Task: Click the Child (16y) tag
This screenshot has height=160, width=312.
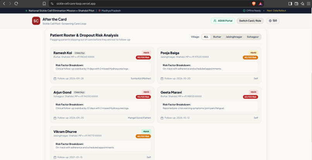Action: (79, 92)
